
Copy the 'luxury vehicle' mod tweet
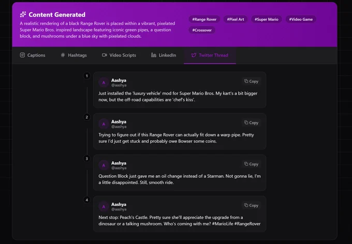coord(251,81)
